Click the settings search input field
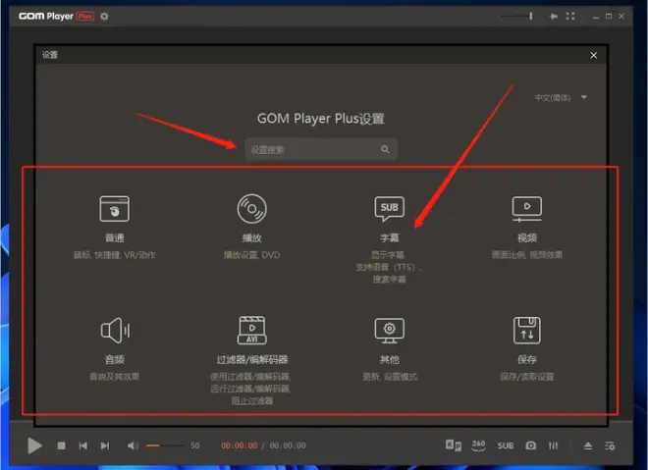 (x=321, y=149)
